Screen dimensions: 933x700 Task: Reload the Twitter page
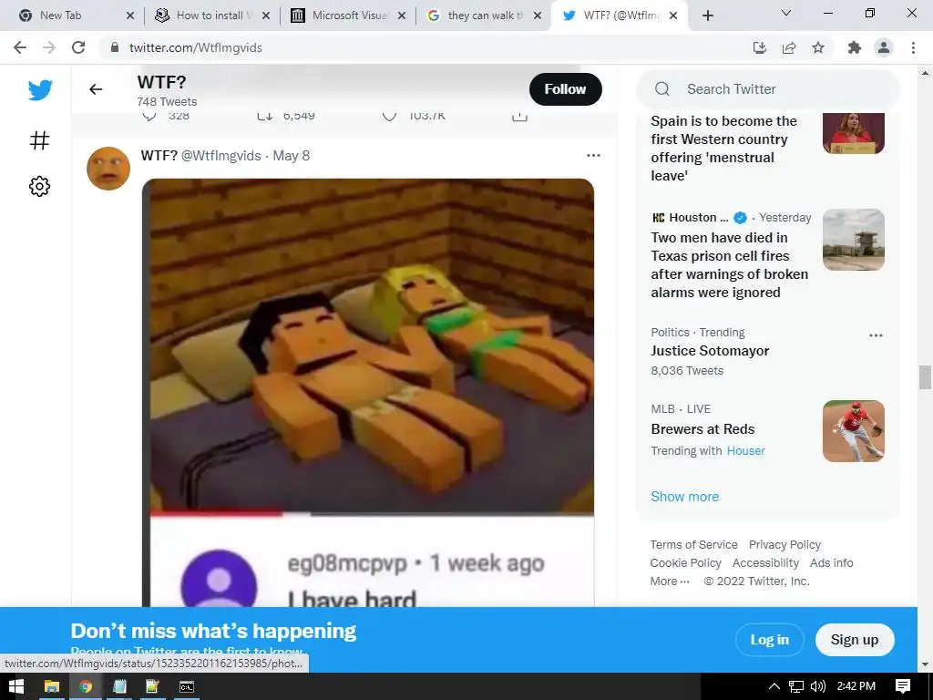tap(78, 47)
